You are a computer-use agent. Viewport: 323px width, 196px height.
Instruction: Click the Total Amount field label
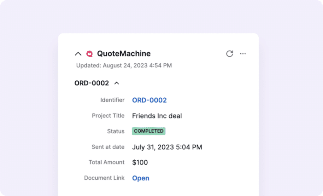coord(107,162)
